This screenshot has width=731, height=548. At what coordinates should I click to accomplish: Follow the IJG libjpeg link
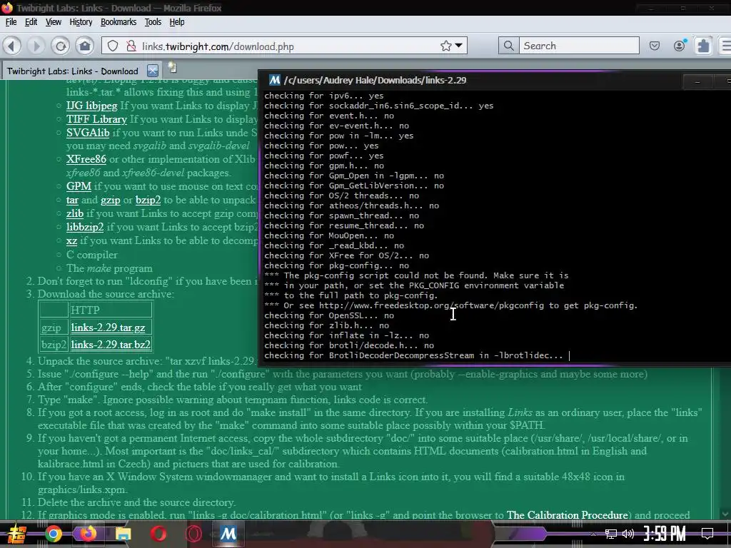coord(91,106)
